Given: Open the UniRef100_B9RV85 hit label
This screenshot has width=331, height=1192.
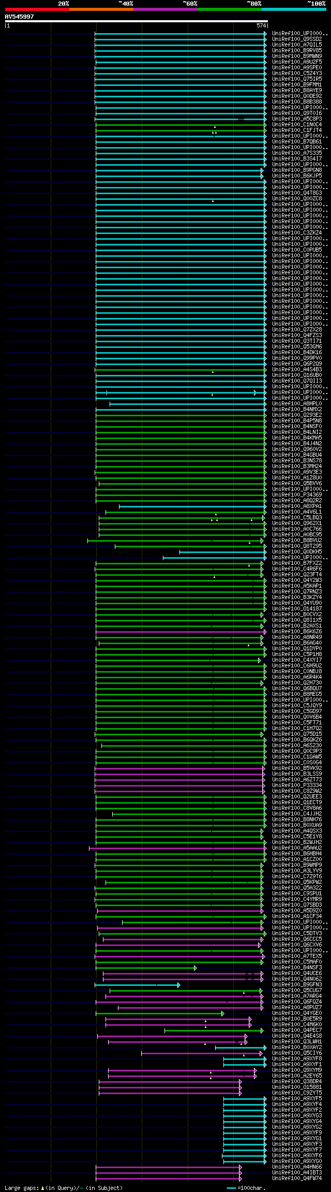Looking at the screenshot, I should tap(297, 50).
